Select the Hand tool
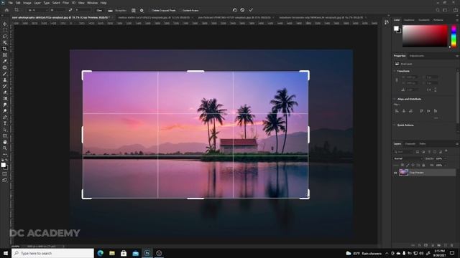The image size is (460, 258). coord(5,142)
